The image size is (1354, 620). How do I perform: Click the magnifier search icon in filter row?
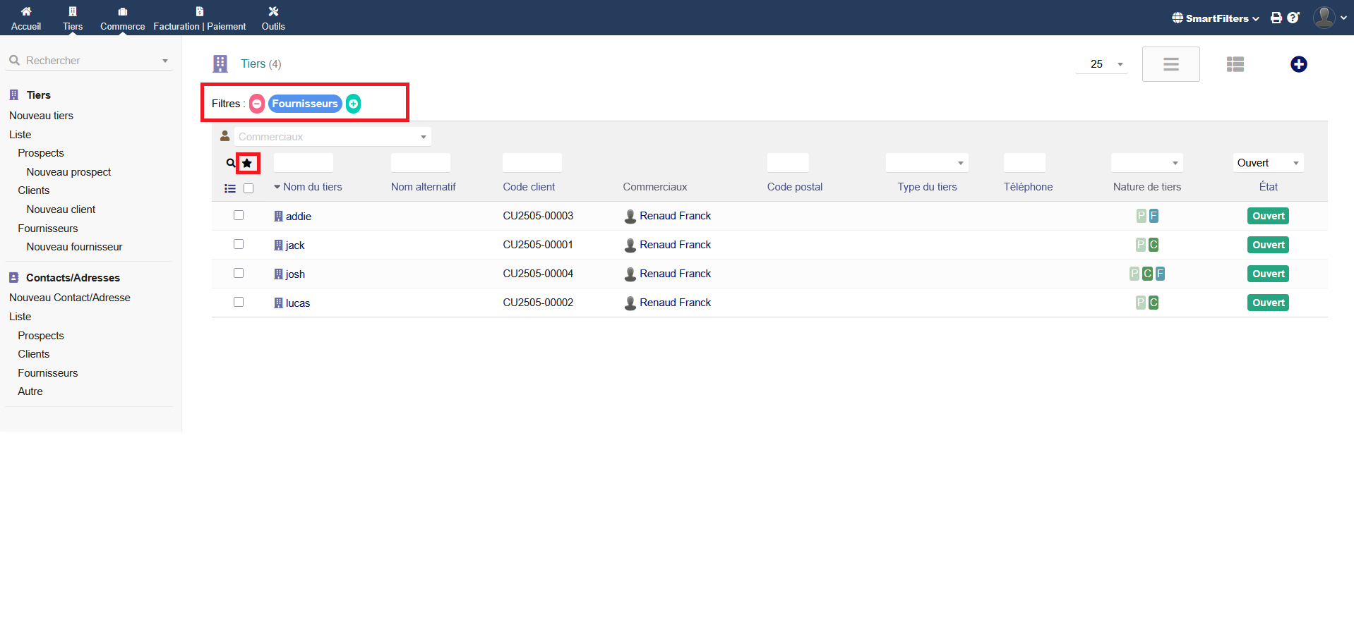tap(230, 163)
